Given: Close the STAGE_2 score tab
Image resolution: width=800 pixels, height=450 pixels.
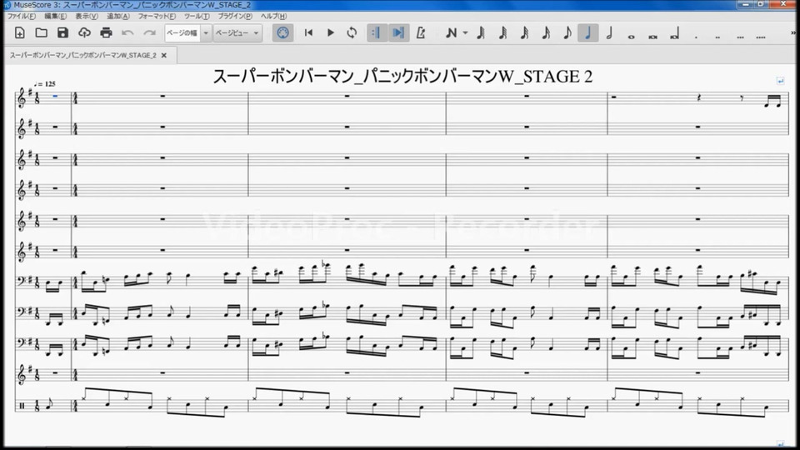Looking at the screenshot, I should pos(164,55).
